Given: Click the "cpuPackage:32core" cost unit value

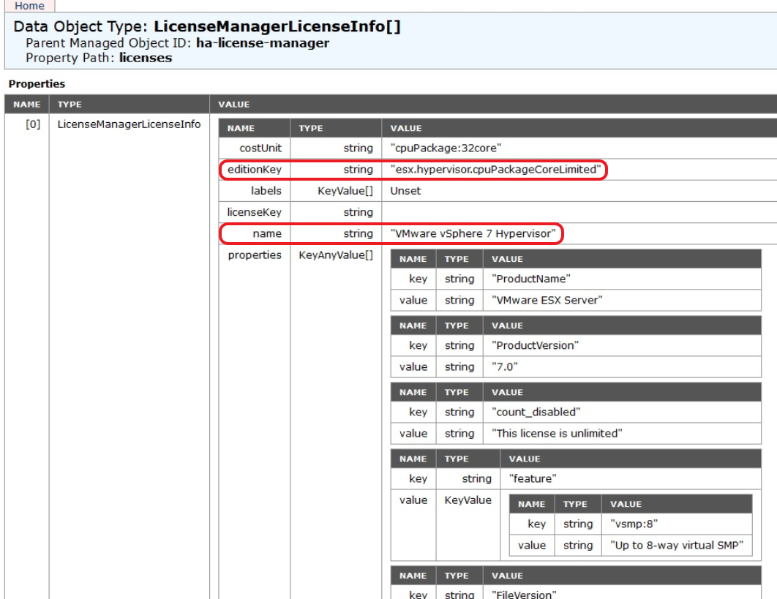Looking at the screenshot, I should click(x=446, y=148).
